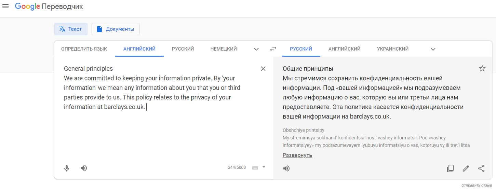Listen to the English source text
This screenshot has height=191, width=496.
point(84,168)
